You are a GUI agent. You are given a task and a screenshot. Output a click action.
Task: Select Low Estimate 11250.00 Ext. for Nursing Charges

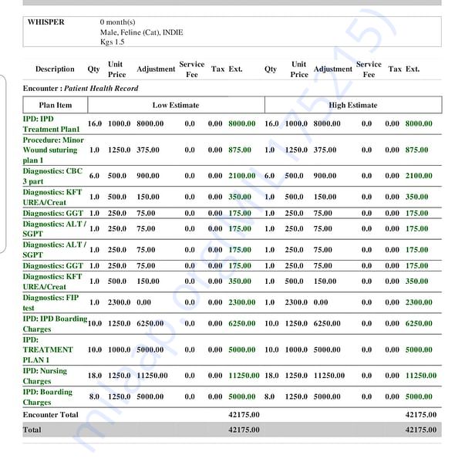tap(244, 376)
